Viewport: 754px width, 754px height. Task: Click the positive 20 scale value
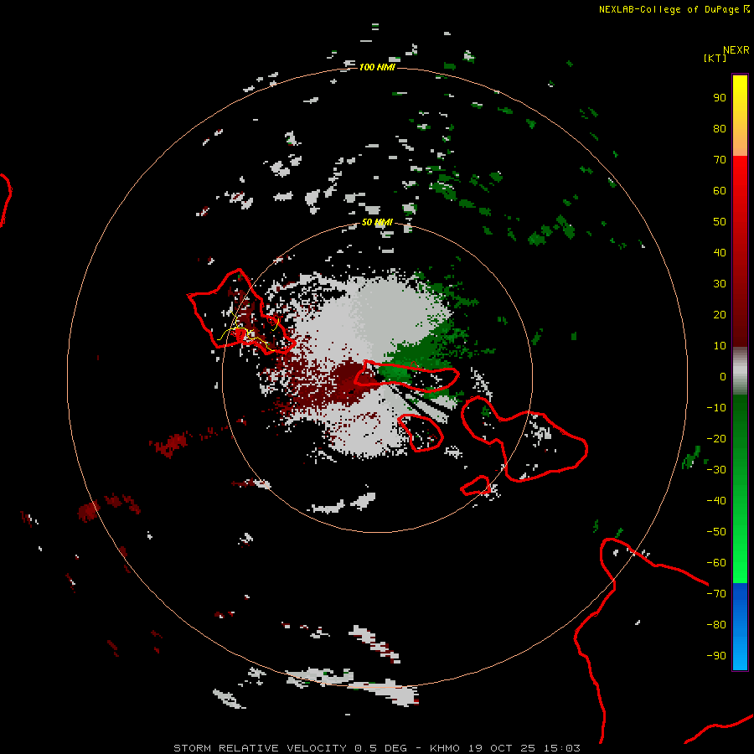(720, 315)
